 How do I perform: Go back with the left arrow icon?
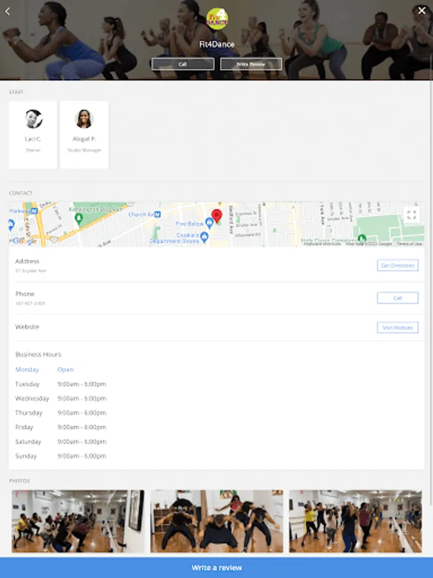(x=7, y=12)
